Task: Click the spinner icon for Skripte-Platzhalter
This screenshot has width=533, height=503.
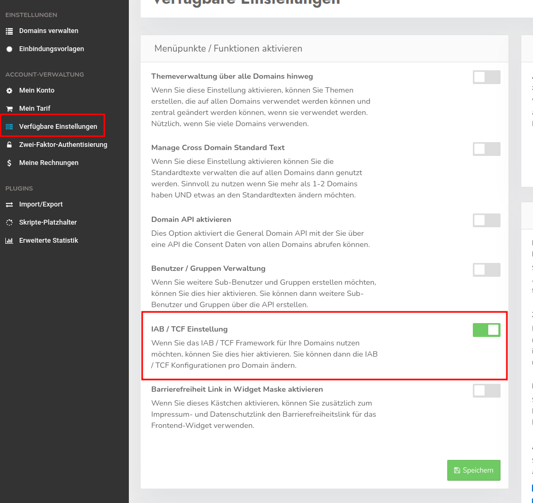Action: [x=9, y=222]
